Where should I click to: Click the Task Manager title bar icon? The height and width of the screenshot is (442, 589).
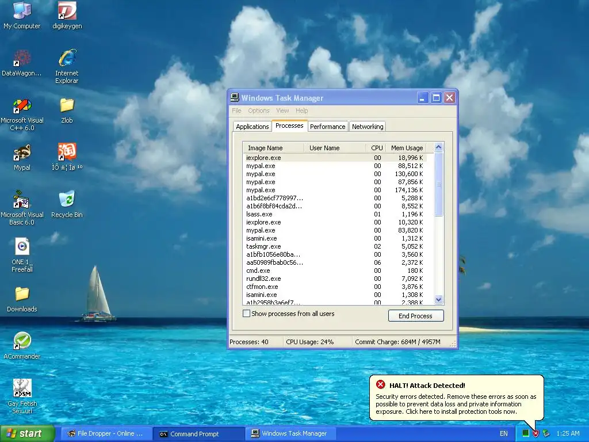point(235,98)
